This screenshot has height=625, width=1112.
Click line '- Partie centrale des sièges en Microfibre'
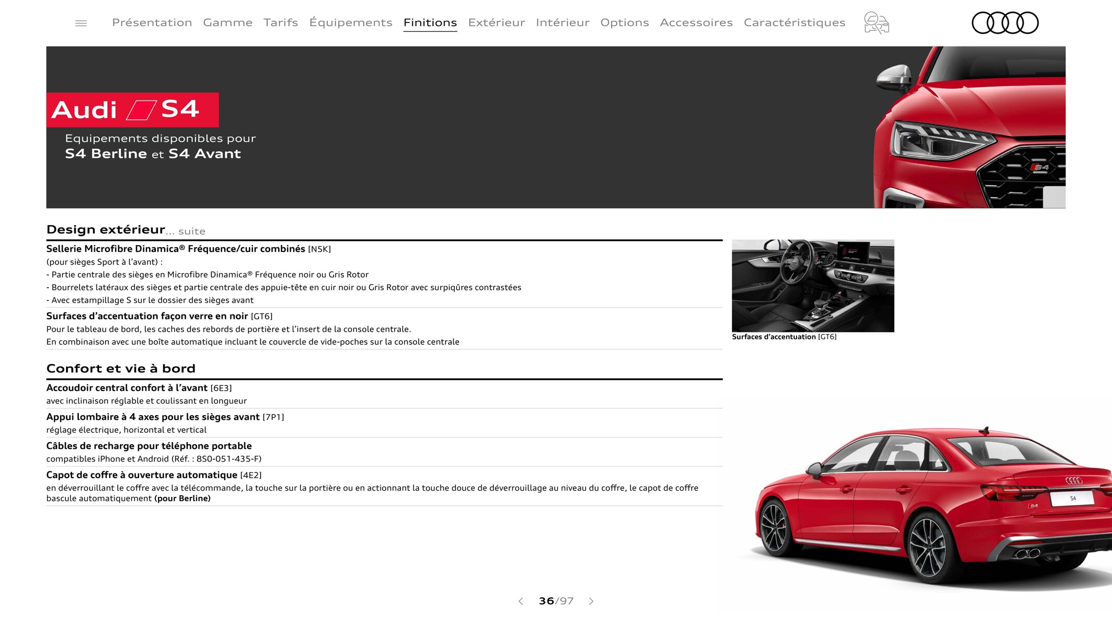(x=207, y=274)
